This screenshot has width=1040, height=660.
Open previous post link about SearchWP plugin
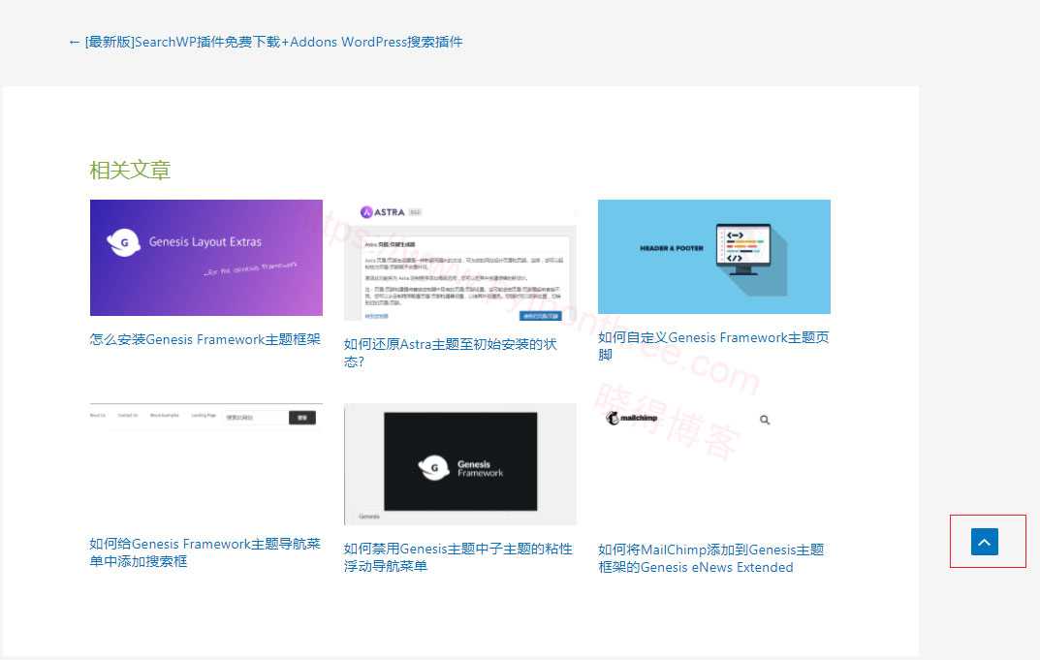[266, 42]
